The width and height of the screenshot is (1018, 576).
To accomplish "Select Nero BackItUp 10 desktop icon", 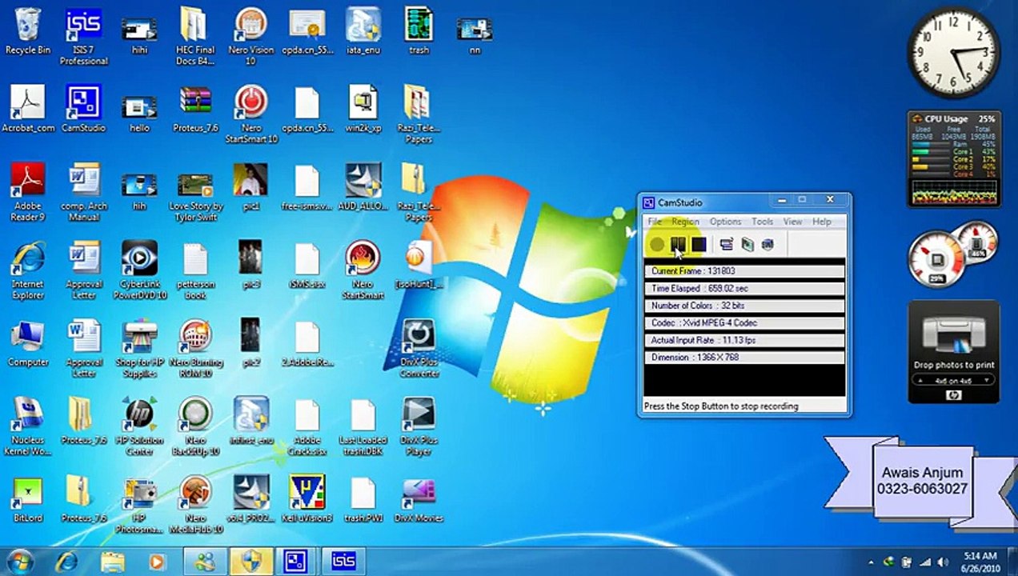I will click(x=195, y=426).
